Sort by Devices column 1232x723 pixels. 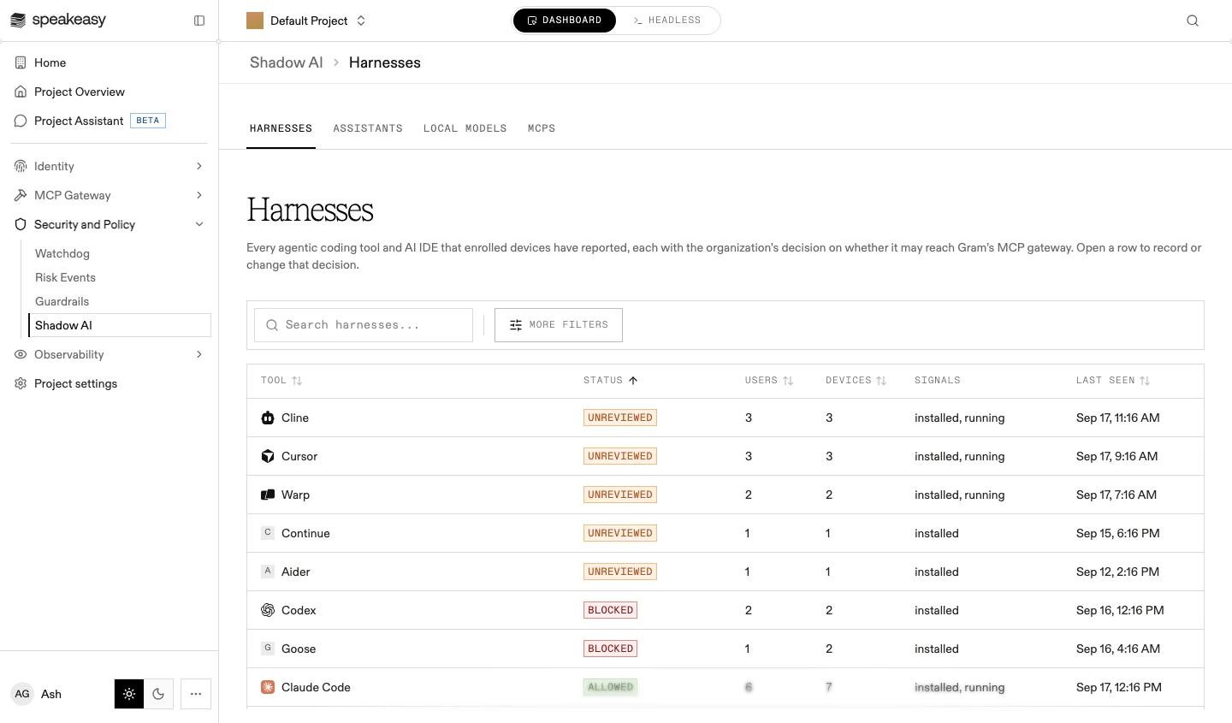point(856,381)
